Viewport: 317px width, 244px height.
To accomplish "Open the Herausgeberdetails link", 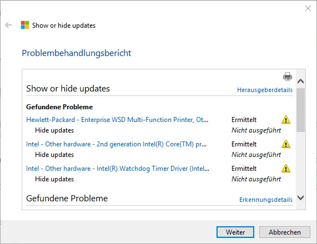I will 265,90.
